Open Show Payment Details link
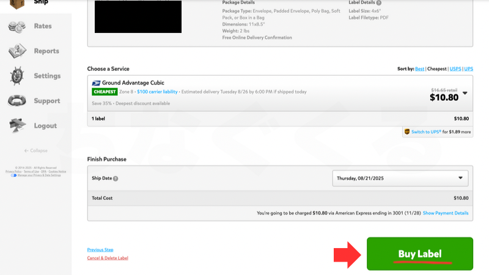The image size is (489, 275). (446, 213)
